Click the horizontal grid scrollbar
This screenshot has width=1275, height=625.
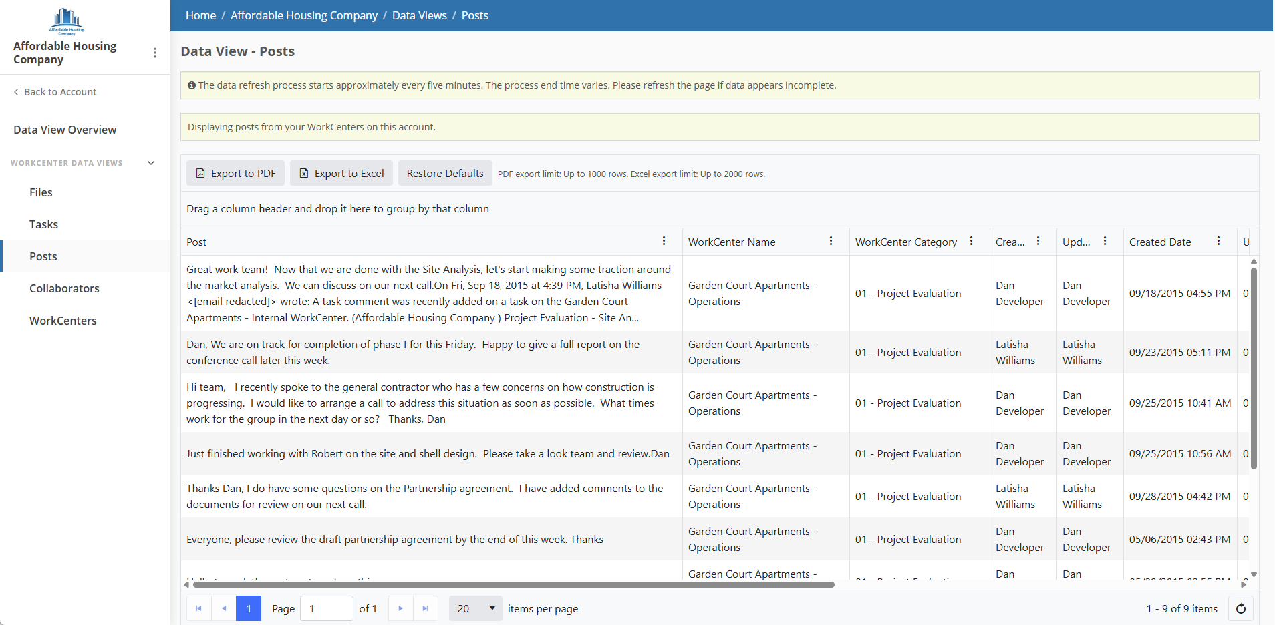pyautogui.click(x=513, y=584)
